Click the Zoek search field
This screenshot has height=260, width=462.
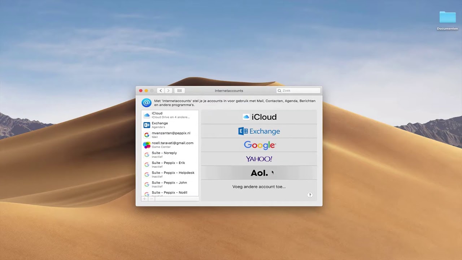point(298,91)
